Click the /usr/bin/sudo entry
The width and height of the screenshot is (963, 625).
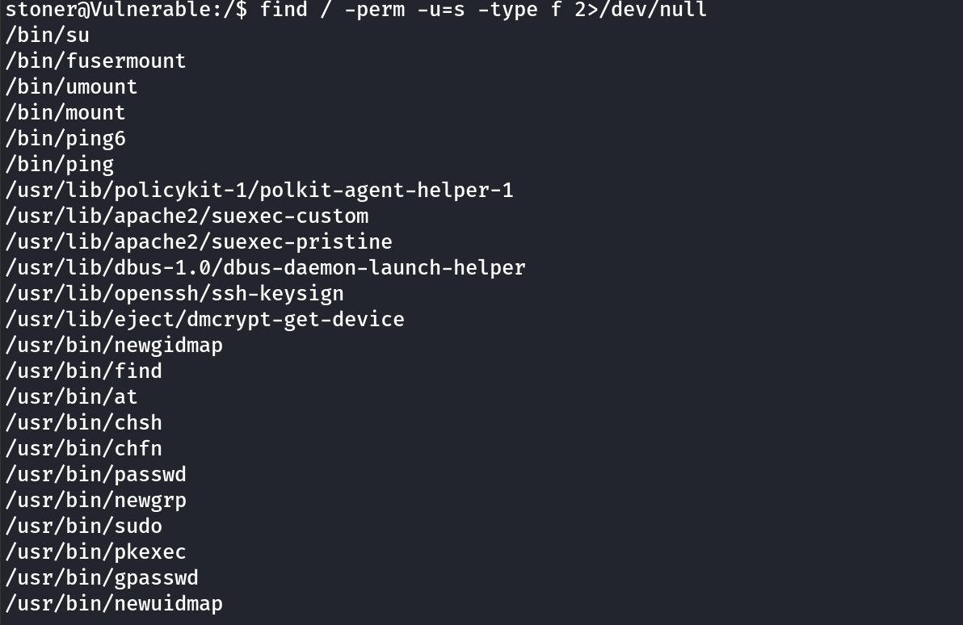tap(83, 526)
